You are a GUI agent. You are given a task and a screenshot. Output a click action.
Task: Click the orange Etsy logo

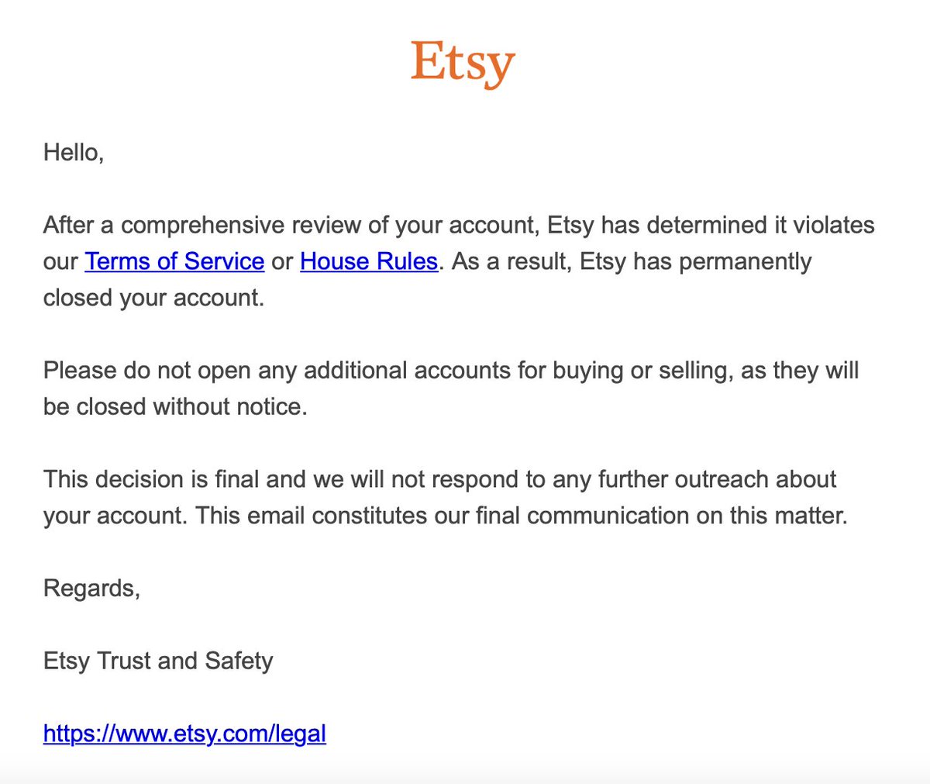463,64
